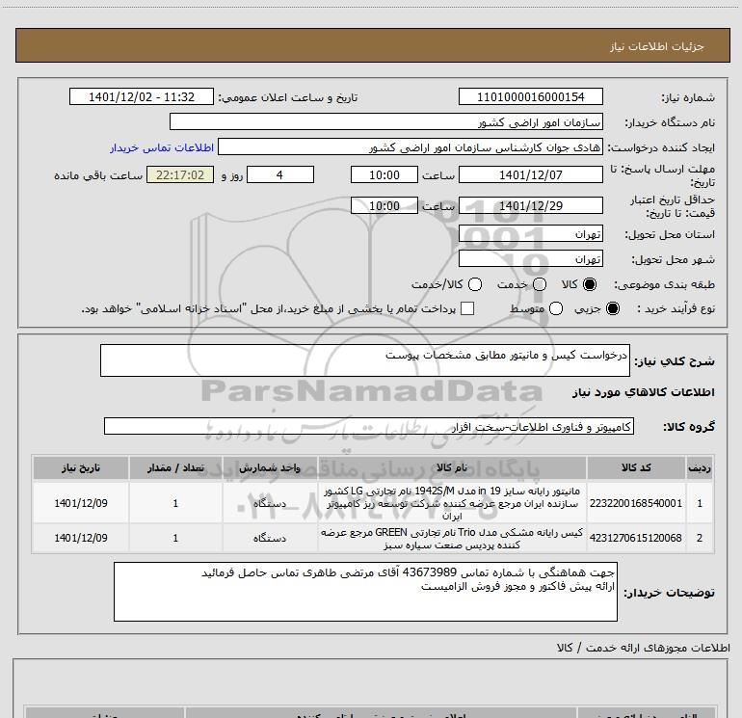Click the نام کالا column header
This screenshot has width=742, height=718.
[452, 467]
